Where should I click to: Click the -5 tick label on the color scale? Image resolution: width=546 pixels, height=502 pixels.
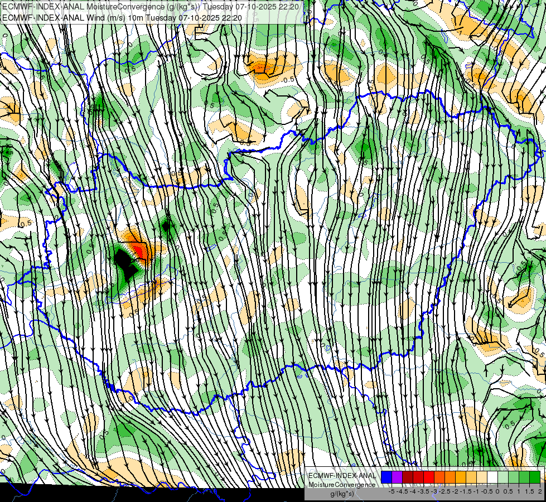click(x=392, y=491)
